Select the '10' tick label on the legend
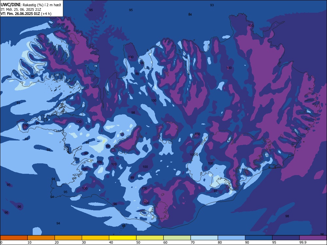 click(x=29, y=242)
